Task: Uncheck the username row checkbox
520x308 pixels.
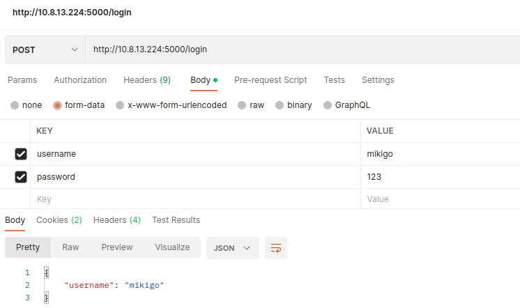Action: pos(21,154)
